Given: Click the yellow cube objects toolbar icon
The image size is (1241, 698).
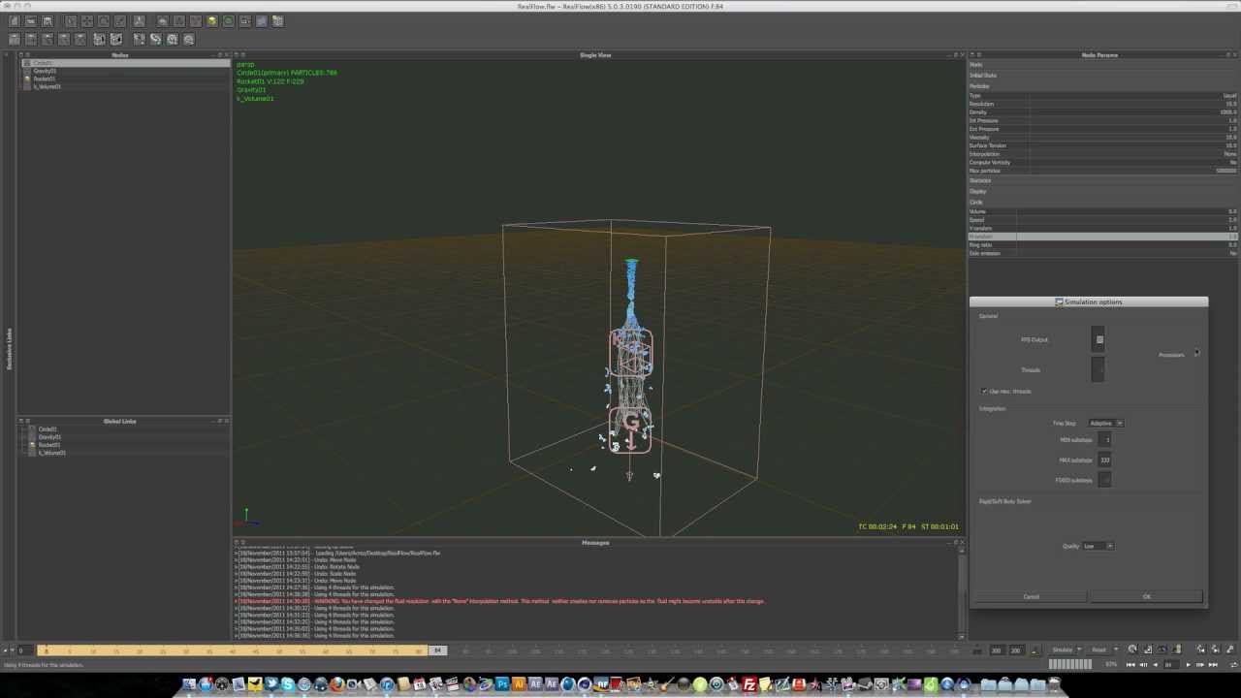Looking at the screenshot, I should coord(212,21).
